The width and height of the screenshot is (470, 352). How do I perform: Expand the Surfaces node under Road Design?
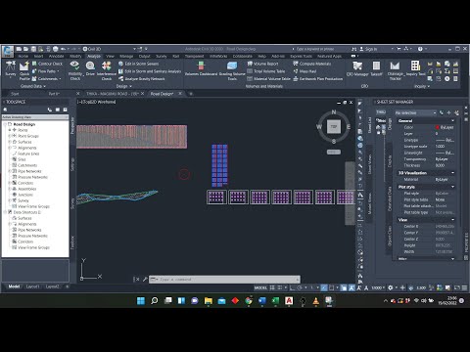click(x=10, y=142)
